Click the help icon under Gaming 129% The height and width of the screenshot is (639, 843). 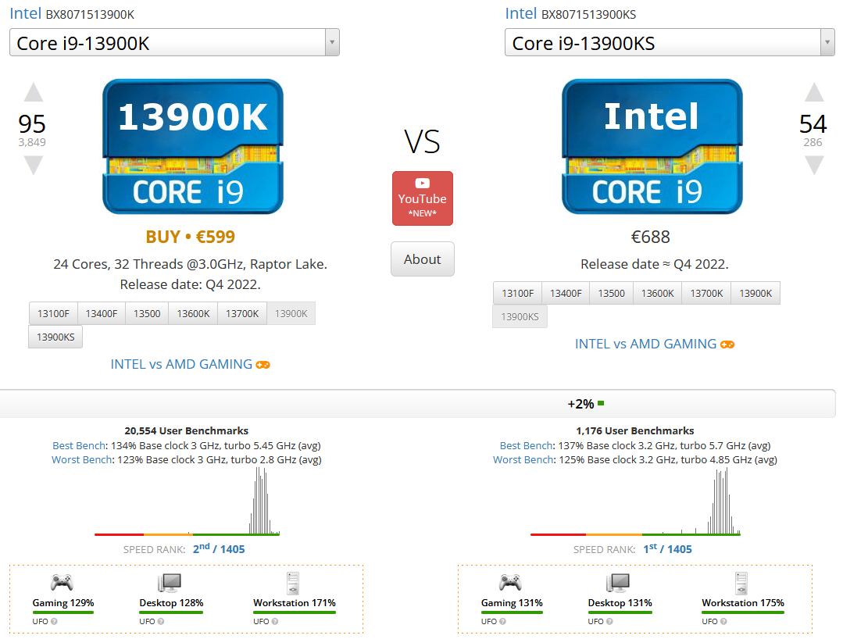[x=54, y=621]
